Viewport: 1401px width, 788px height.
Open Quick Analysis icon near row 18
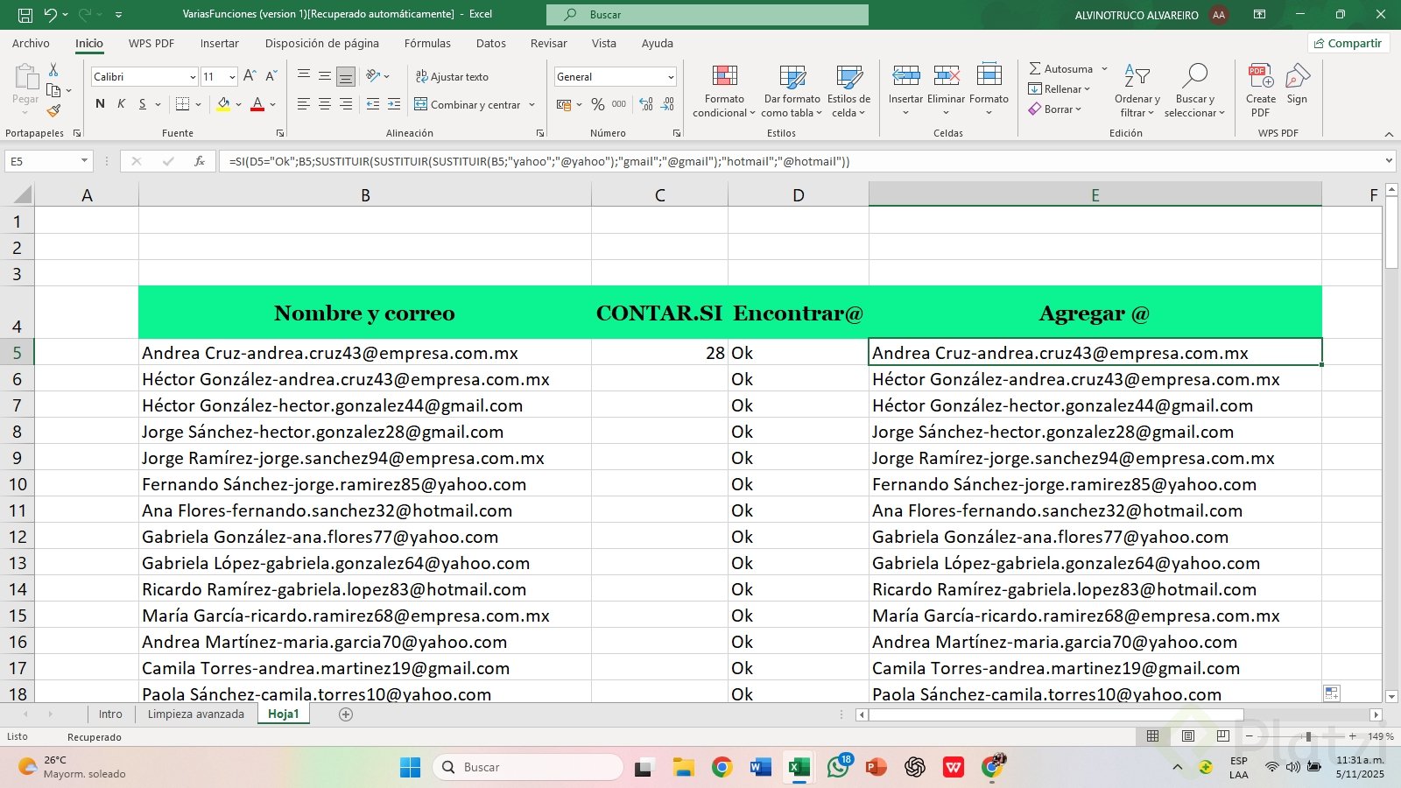pos(1332,693)
